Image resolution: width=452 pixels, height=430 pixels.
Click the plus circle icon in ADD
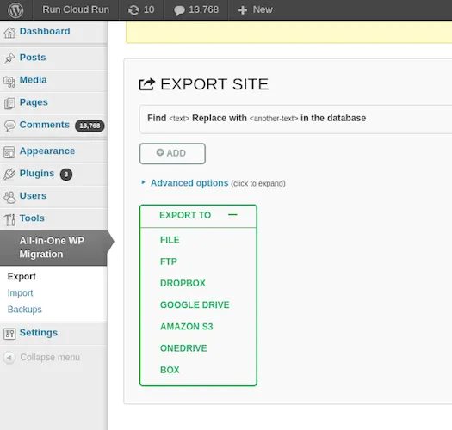point(160,152)
